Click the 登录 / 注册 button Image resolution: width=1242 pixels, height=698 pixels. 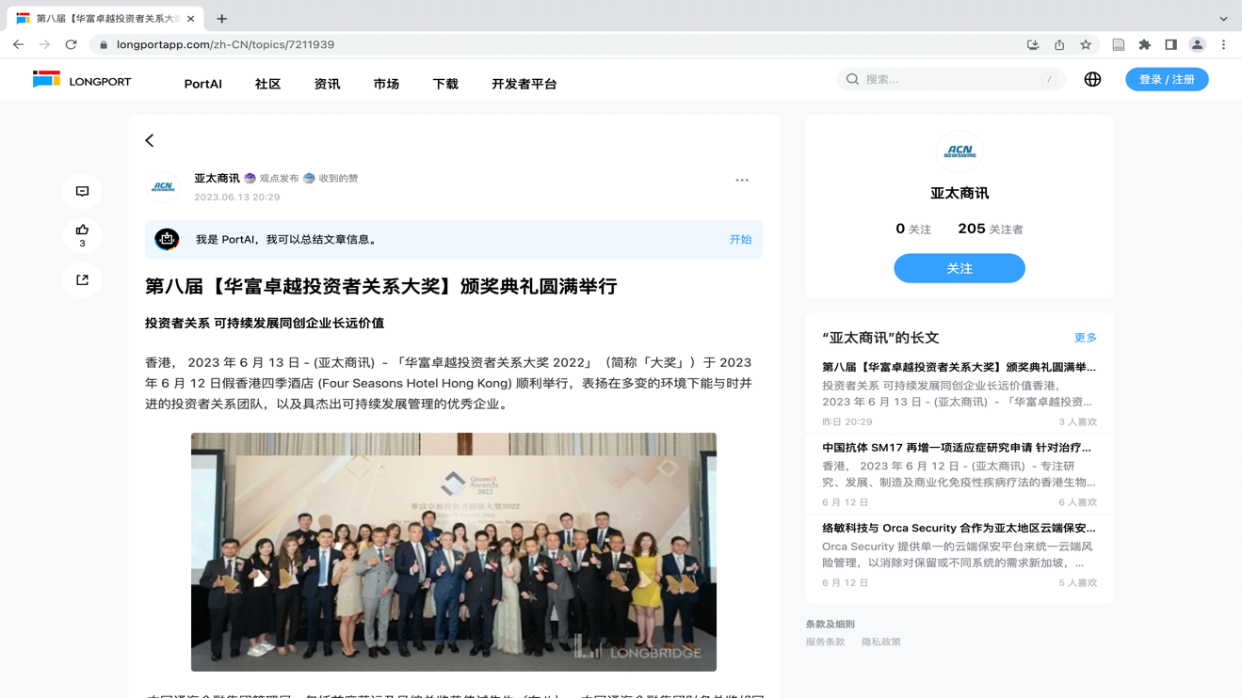[x=1167, y=79]
